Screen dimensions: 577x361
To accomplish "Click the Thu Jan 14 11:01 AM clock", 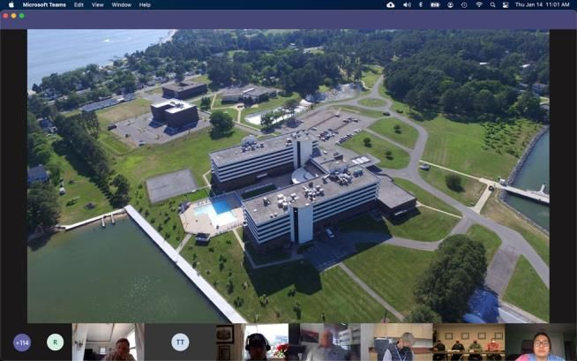I will (x=542, y=4).
